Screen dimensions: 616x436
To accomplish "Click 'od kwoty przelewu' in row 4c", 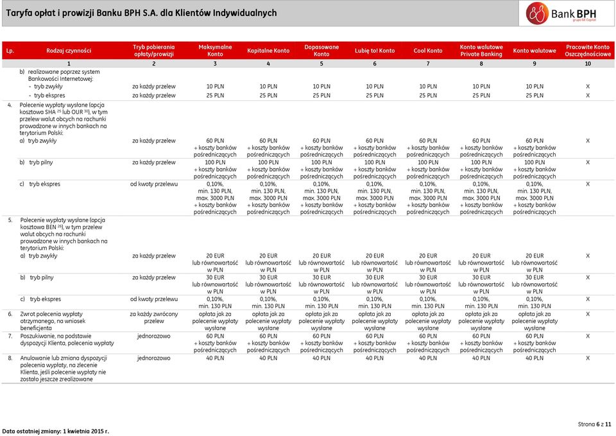I will pyautogui.click(x=153, y=184).
